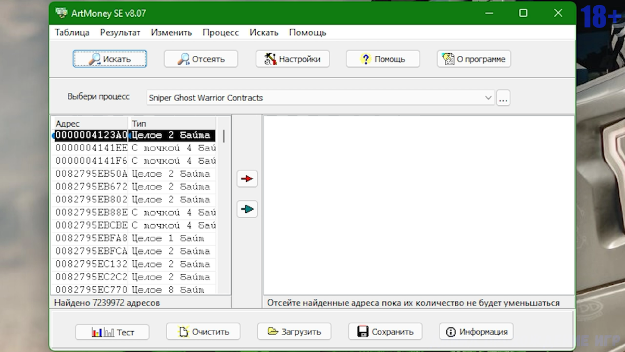This screenshot has height=352, width=625.
Task: Select address row 0082795EC132
Action: pos(135,264)
